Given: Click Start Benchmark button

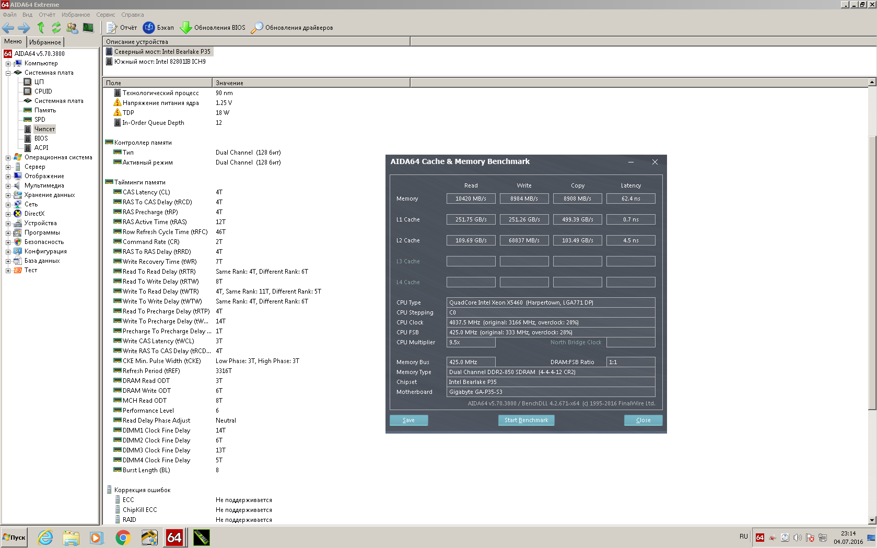Looking at the screenshot, I should click(527, 420).
